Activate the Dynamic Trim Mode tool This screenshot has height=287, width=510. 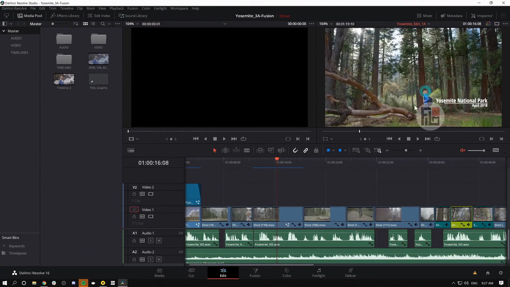(236, 150)
